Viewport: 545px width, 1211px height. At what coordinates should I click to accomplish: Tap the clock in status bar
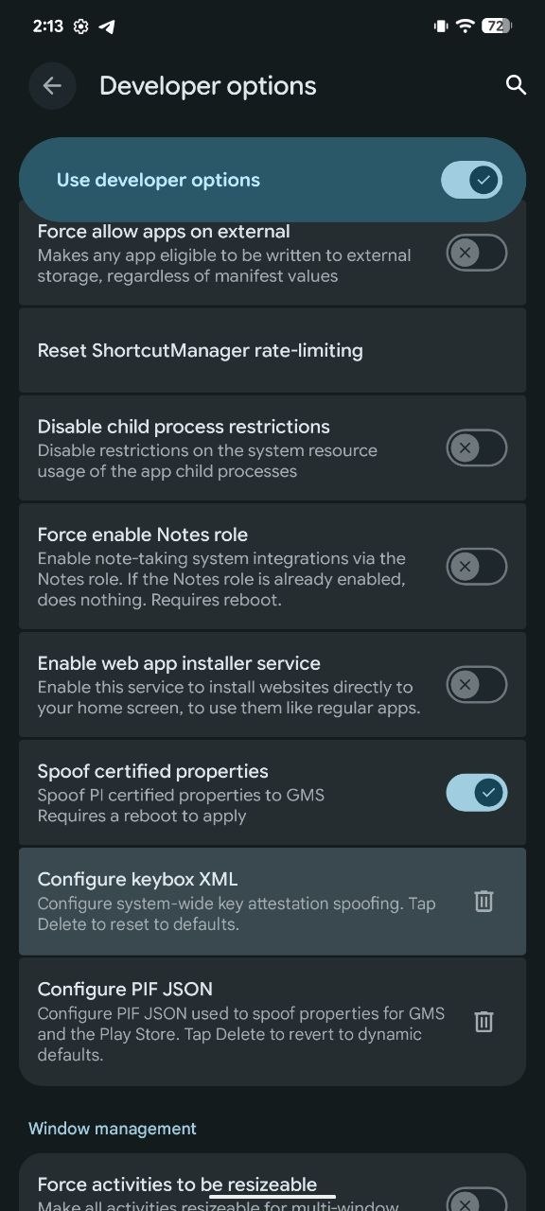47,26
